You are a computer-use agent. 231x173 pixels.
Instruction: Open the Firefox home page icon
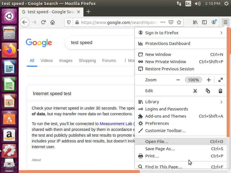[x=53, y=22]
